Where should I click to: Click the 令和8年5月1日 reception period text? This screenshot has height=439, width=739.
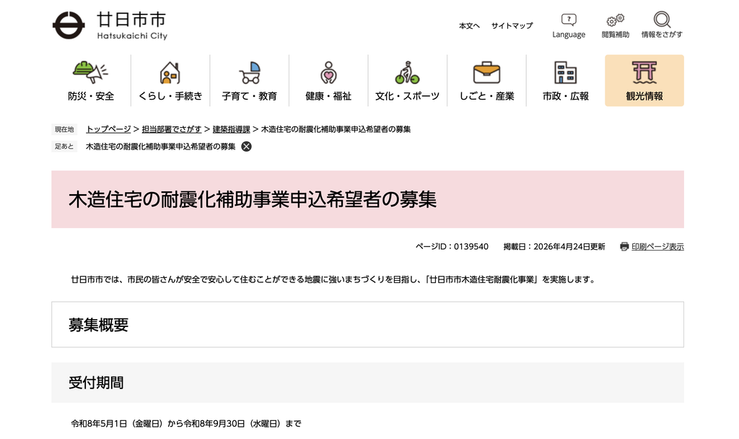[186, 424]
